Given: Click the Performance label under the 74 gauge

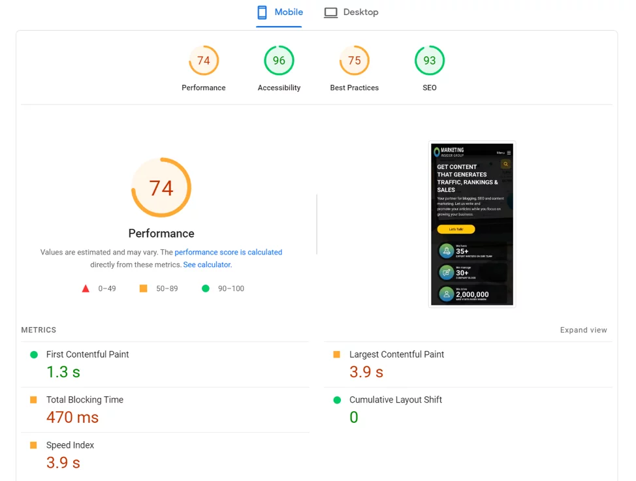Looking at the screenshot, I should pos(204,87).
